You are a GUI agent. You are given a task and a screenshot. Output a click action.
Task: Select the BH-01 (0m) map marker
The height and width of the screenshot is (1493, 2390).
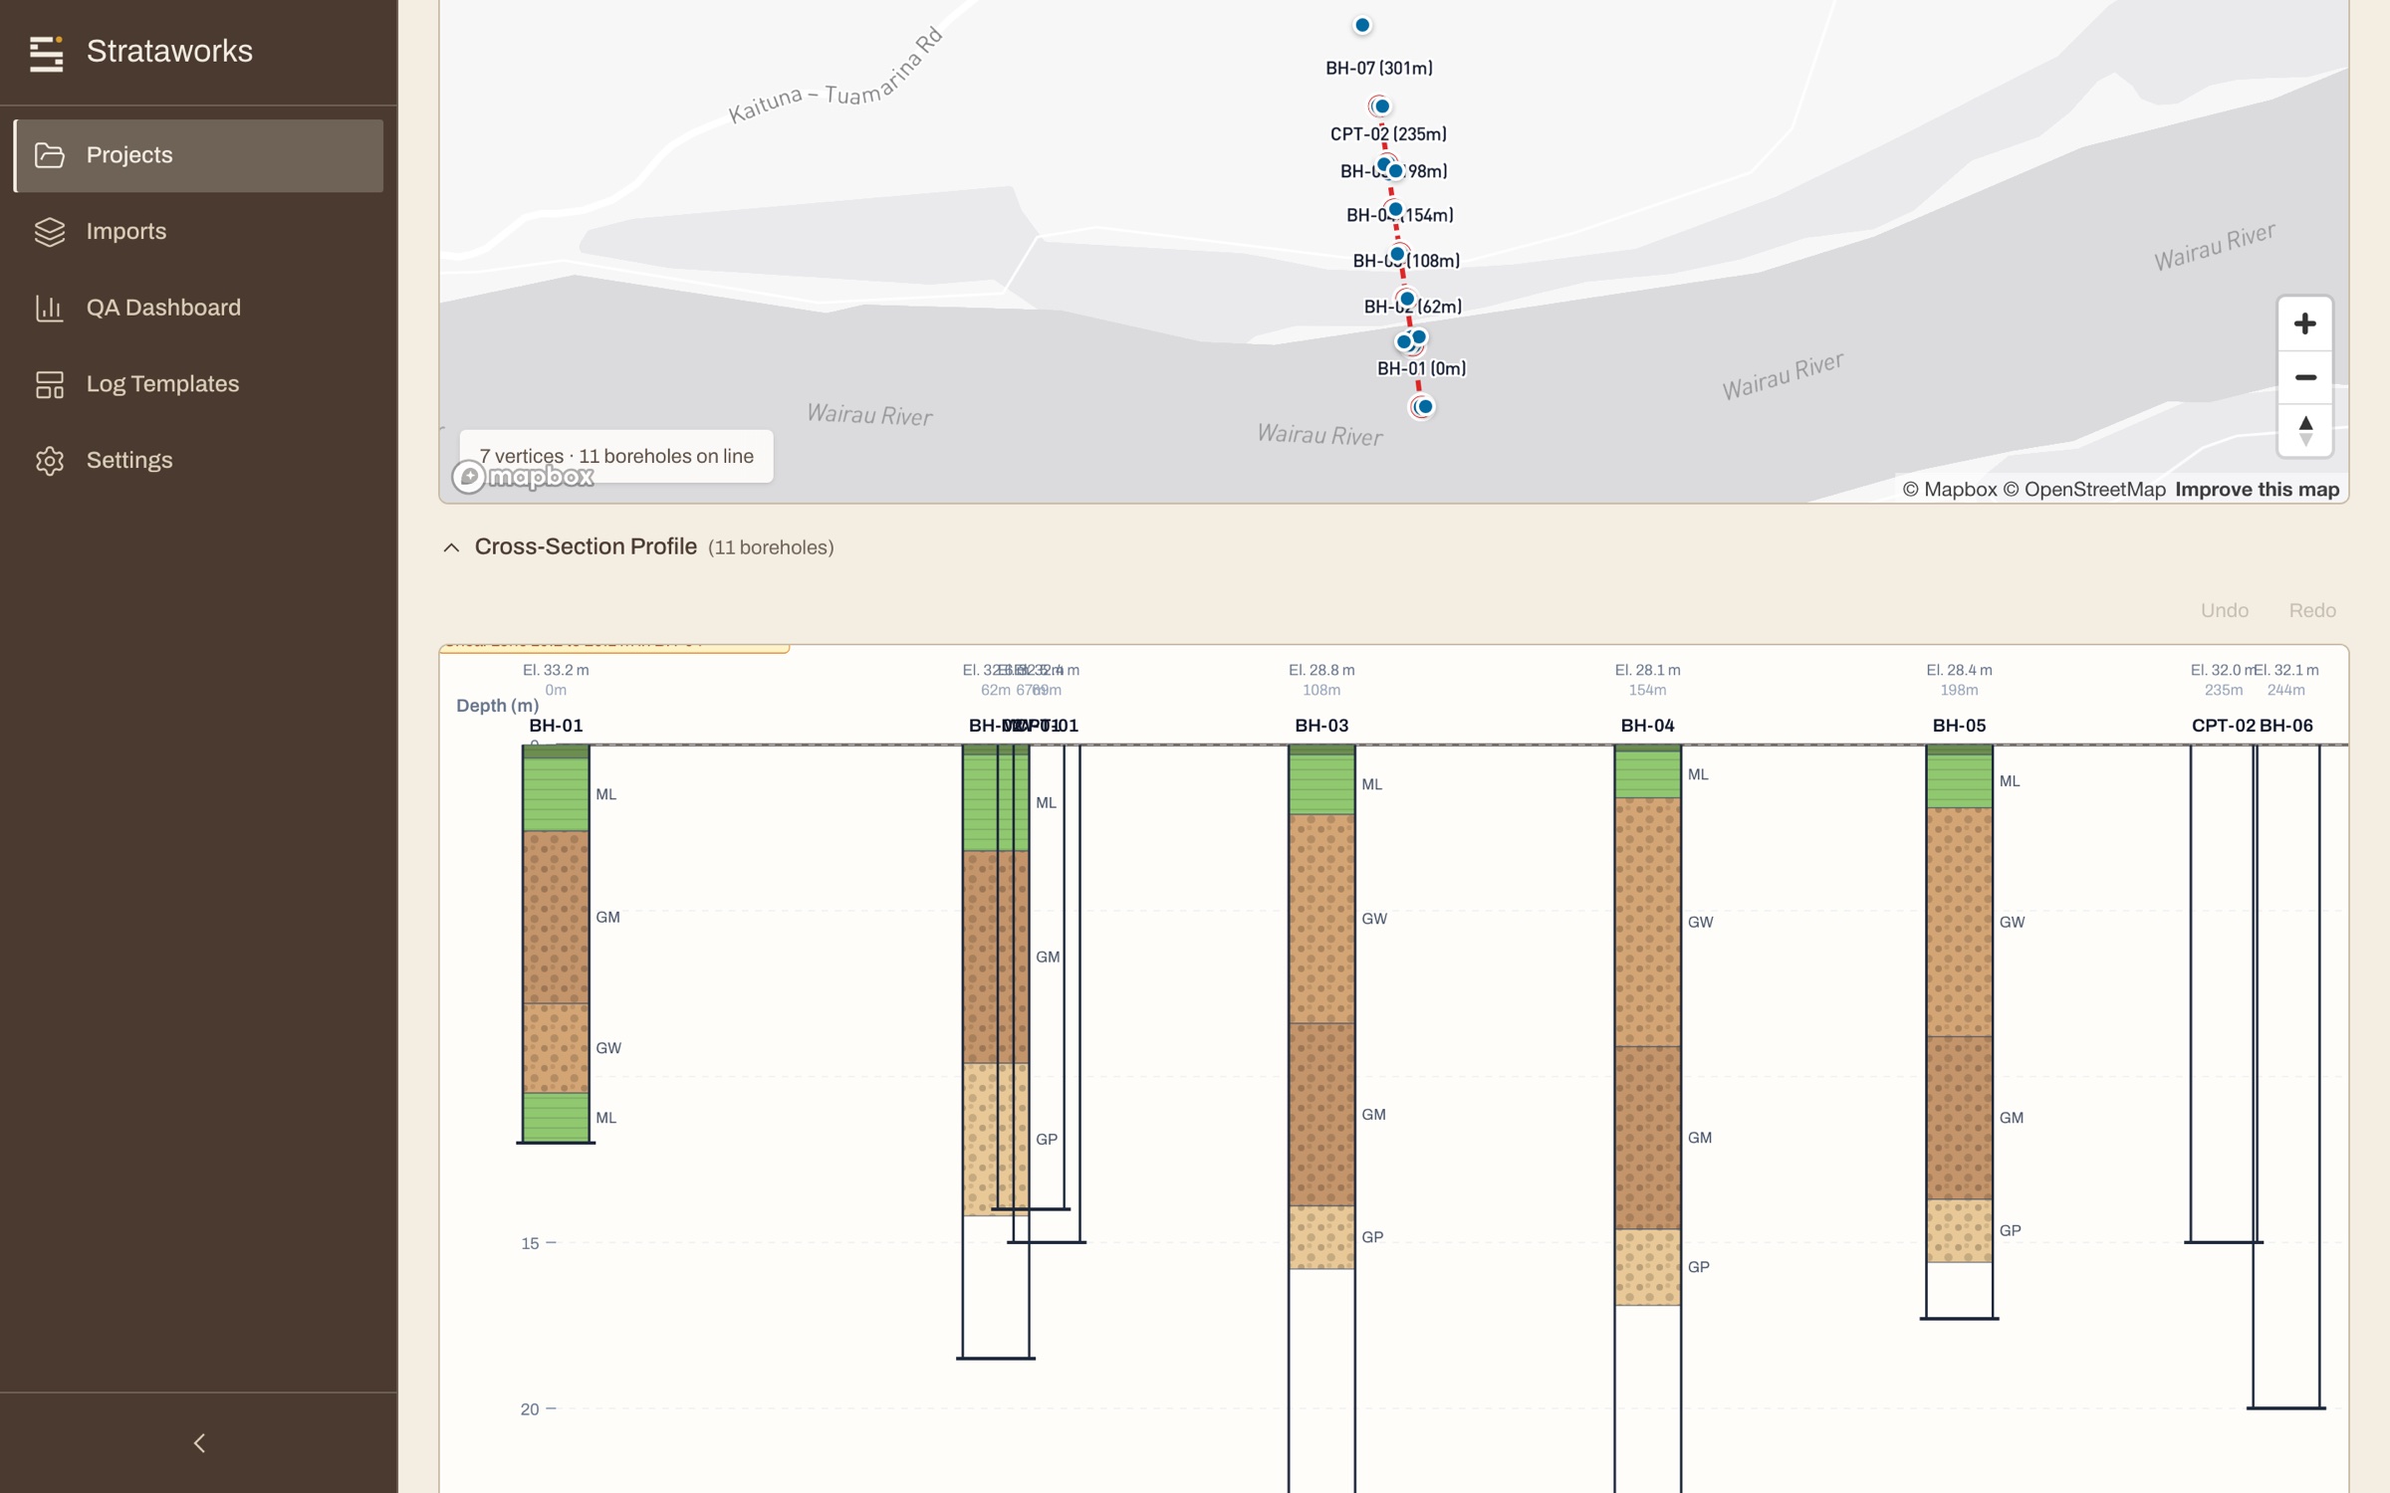(1423, 406)
